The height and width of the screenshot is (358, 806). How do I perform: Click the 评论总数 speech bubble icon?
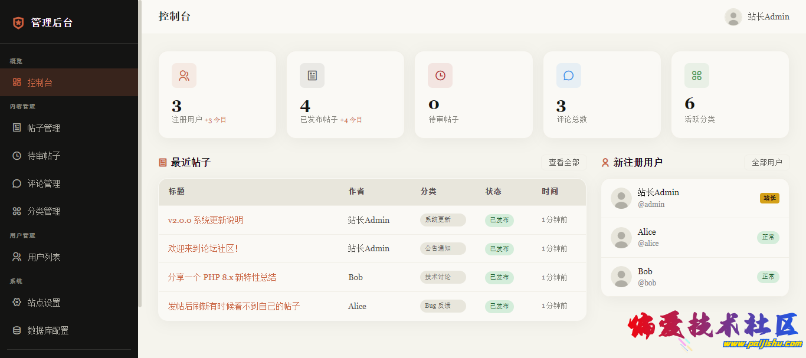coord(568,75)
